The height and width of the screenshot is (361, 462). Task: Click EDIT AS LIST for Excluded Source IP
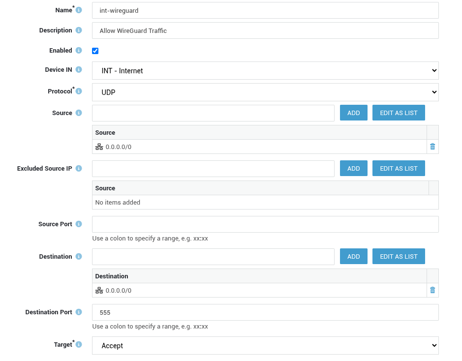tap(399, 168)
